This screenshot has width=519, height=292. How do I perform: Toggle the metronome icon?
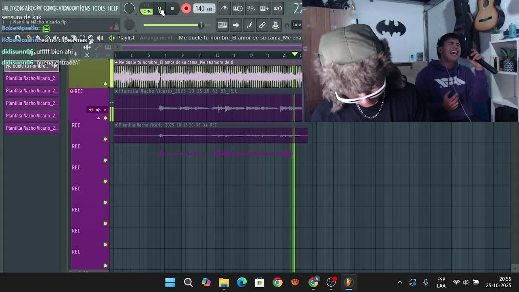coord(225,9)
